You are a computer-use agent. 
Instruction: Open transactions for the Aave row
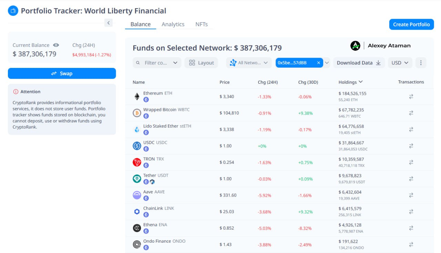coord(411,195)
